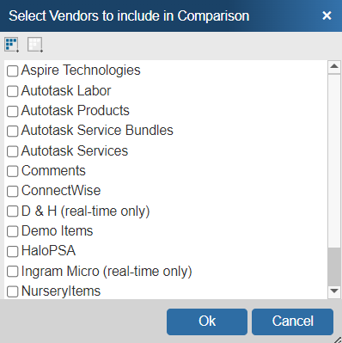Enable the HaloPSA vendor checkbox

(13, 251)
